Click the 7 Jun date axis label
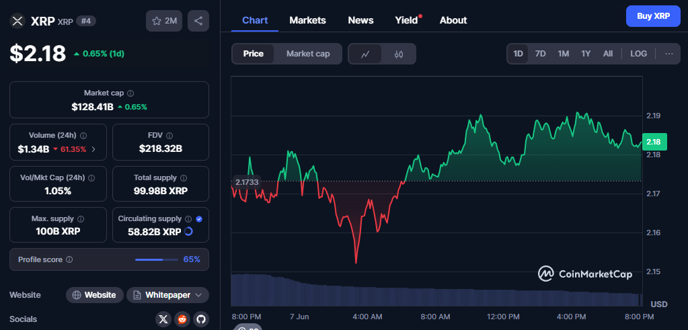Screen dimensions: 688x330 coord(299,317)
